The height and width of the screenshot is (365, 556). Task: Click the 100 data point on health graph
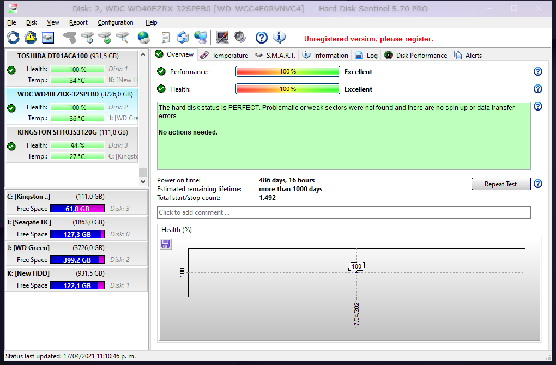click(x=356, y=272)
